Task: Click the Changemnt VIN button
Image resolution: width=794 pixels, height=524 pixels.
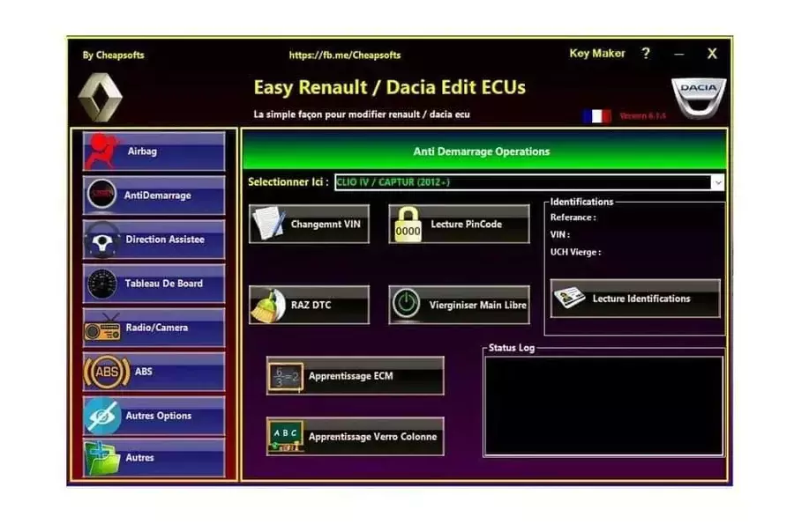Action: [x=309, y=224]
